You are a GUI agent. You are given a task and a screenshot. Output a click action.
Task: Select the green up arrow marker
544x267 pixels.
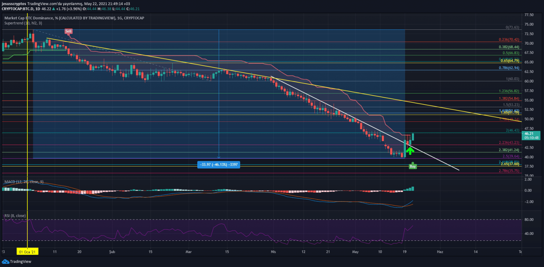tap(410, 150)
